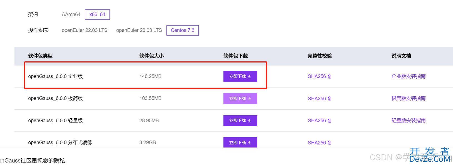
Task: Click SHA256 text in 企业版 row
Action: [x=317, y=76]
